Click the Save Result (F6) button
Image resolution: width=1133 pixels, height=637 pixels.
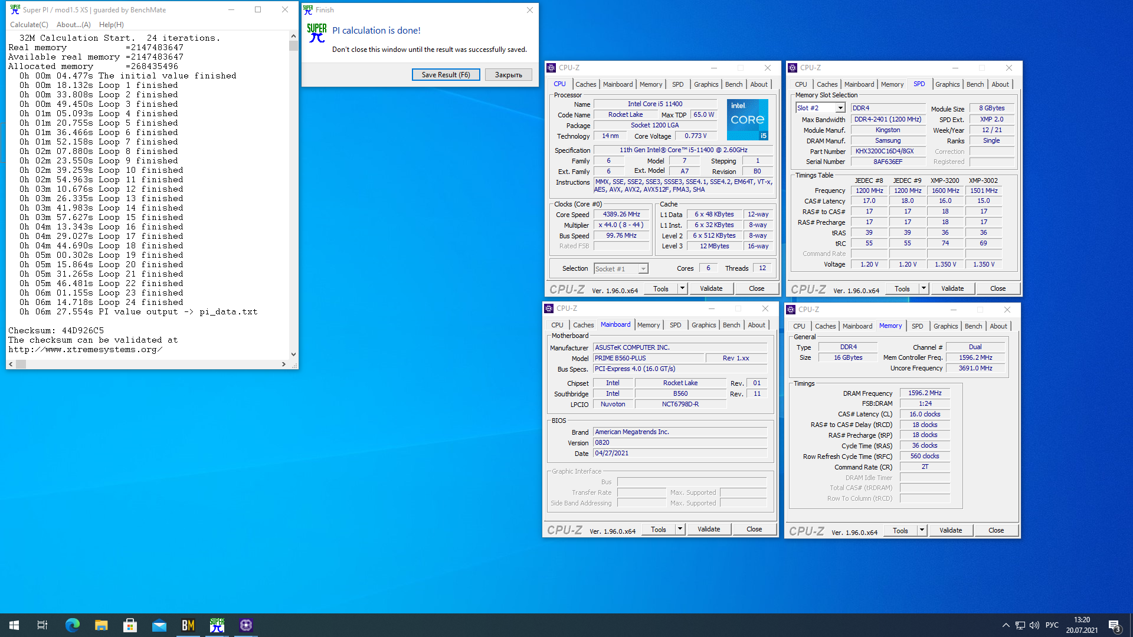446,75
